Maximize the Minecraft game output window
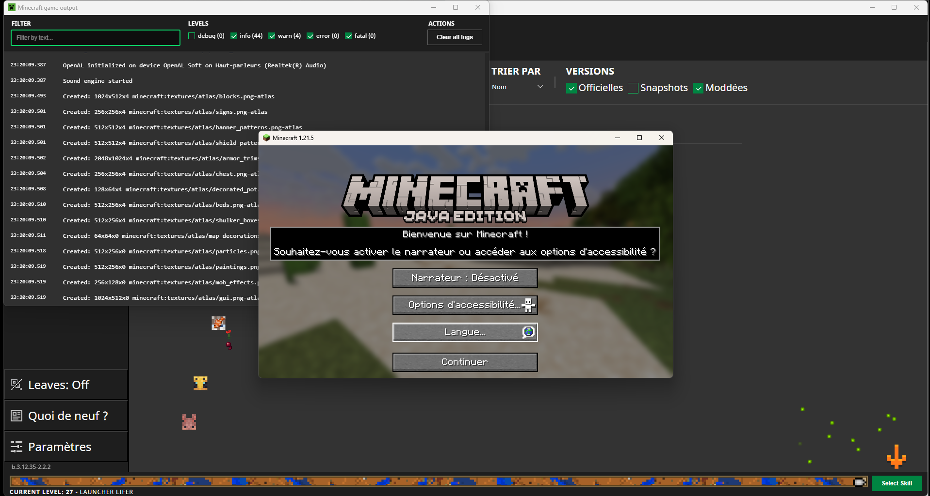 [456, 7]
